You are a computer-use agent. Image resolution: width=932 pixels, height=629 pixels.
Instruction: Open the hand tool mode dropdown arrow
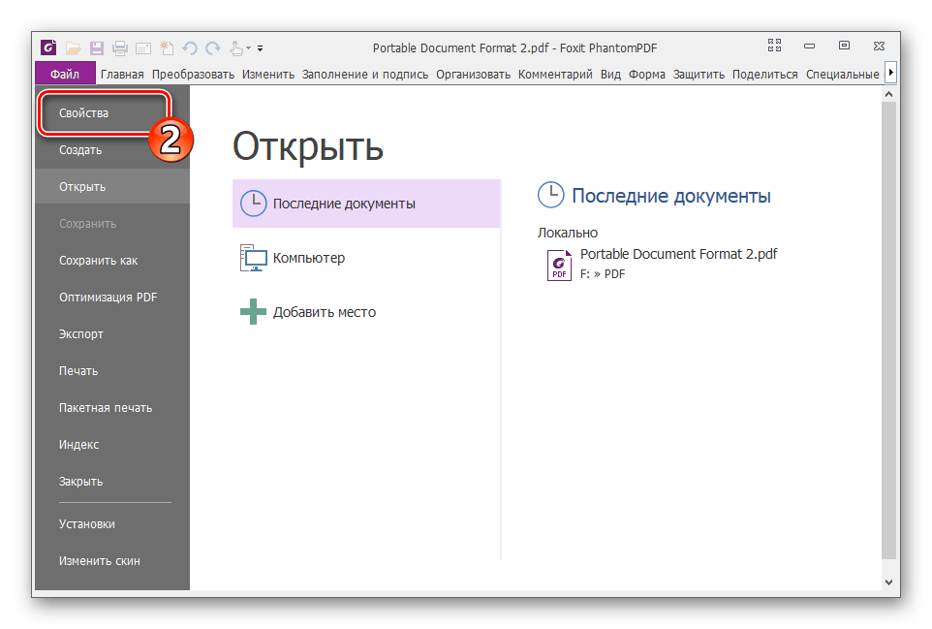[249, 47]
